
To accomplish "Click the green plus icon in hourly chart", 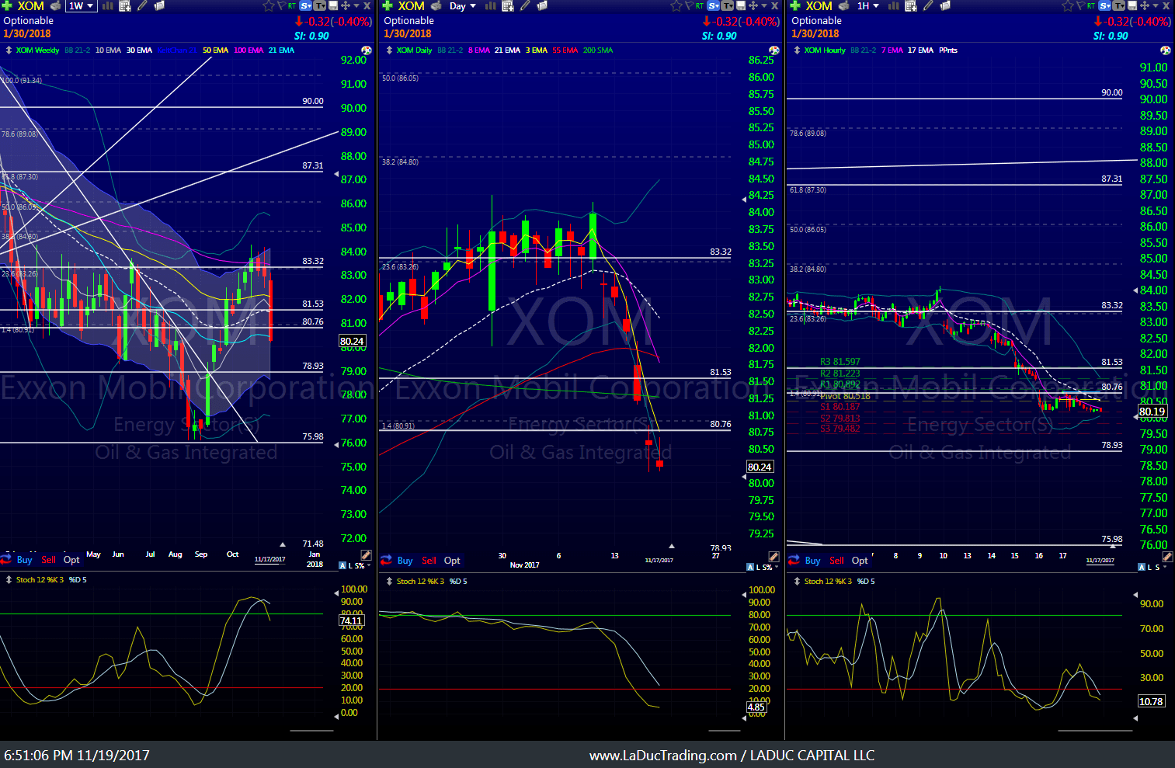I will tap(794, 5).
